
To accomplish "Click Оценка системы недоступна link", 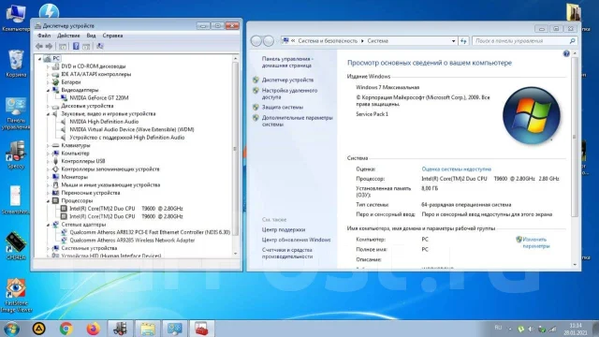I will click(456, 168).
